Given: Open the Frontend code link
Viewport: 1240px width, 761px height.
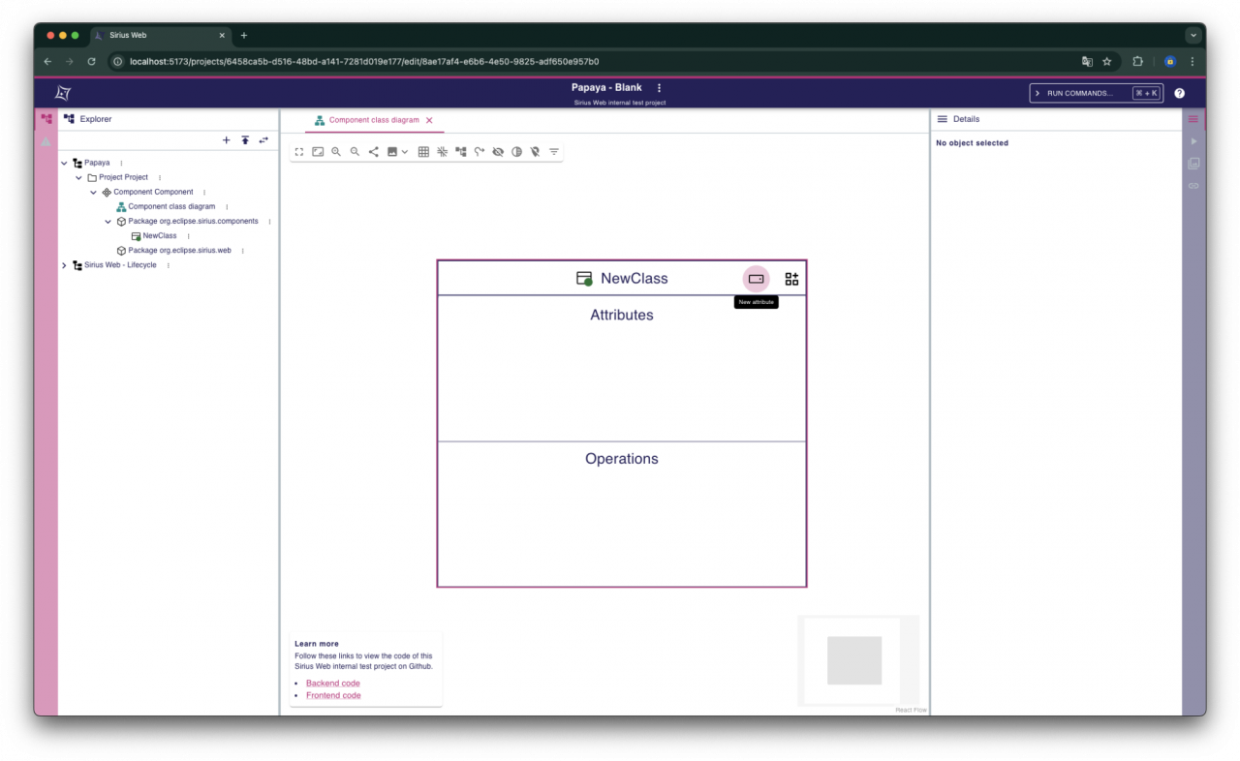Looking at the screenshot, I should pos(333,695).
